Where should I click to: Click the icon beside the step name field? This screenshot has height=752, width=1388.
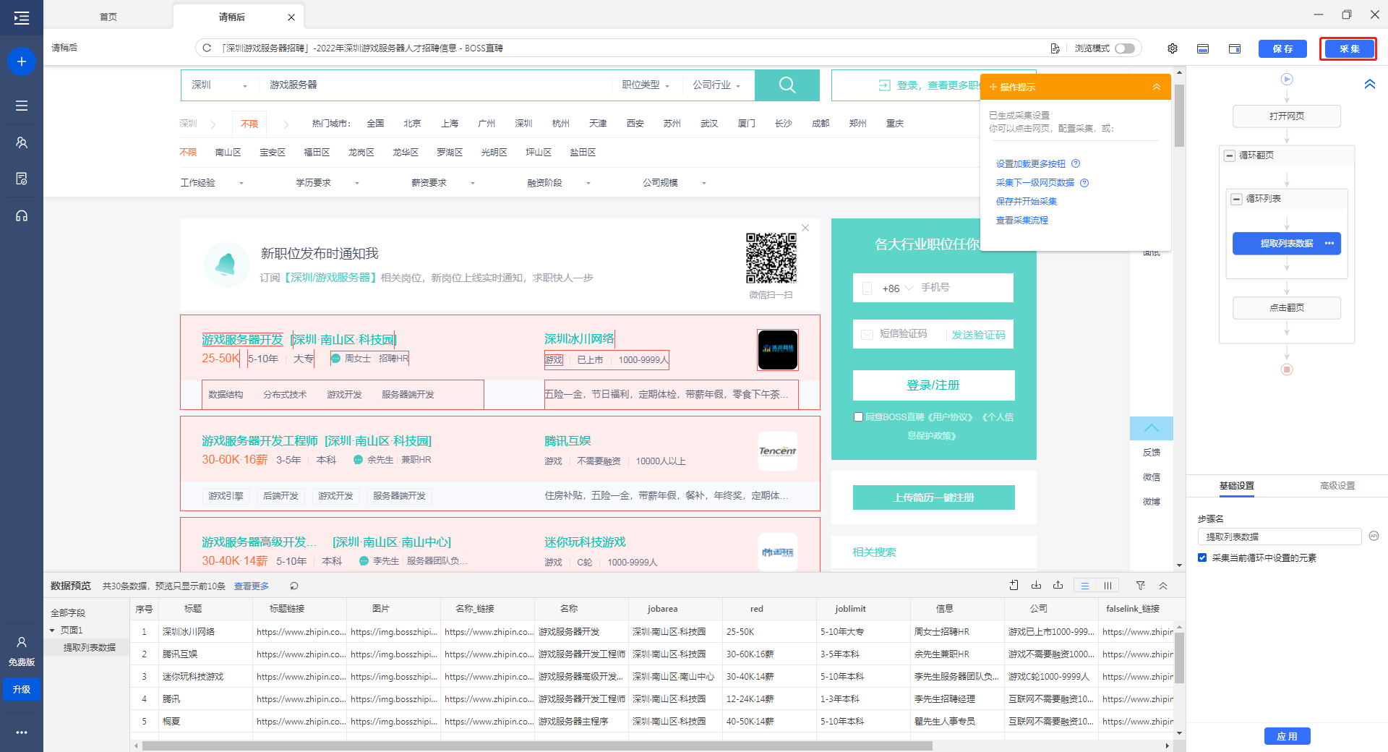click(1374, 537)
